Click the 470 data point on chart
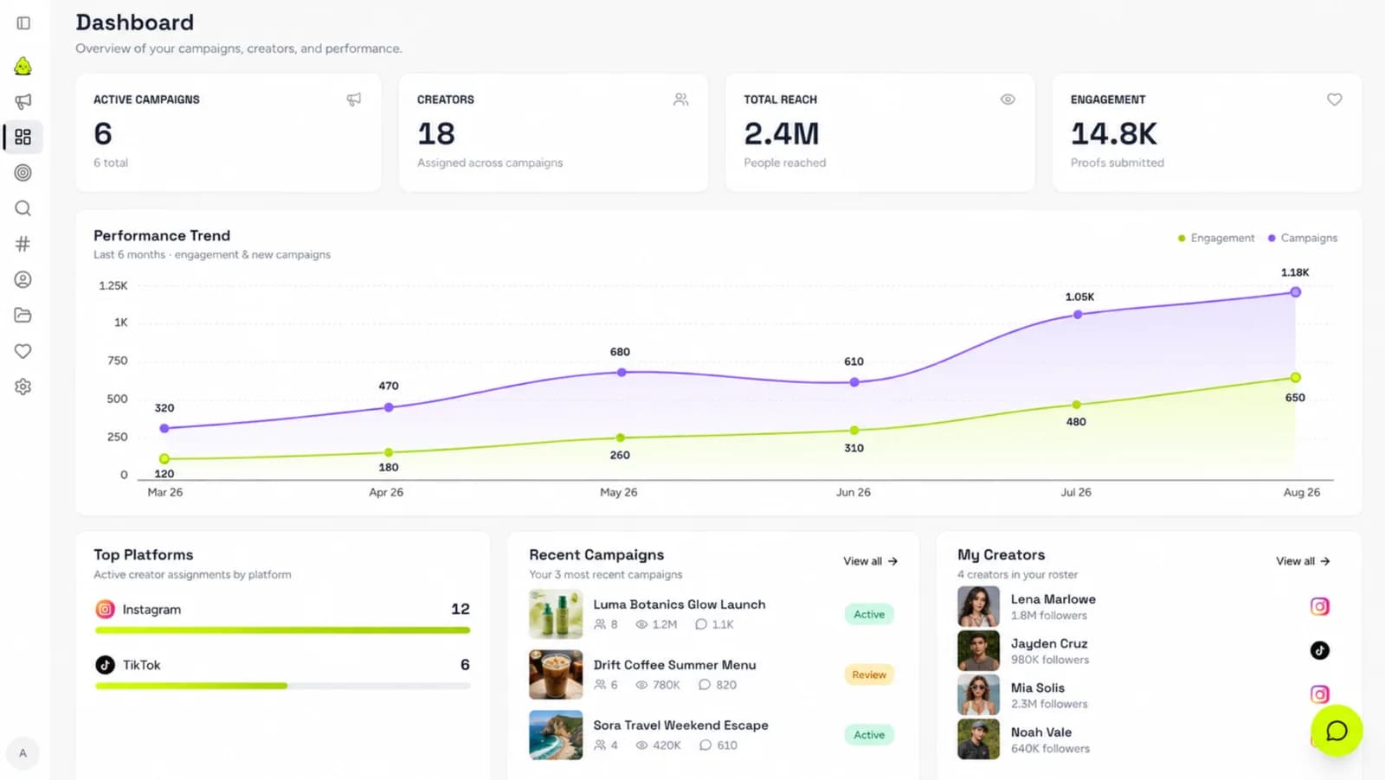 389,407
